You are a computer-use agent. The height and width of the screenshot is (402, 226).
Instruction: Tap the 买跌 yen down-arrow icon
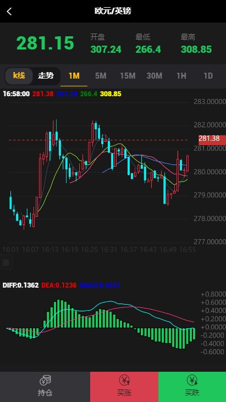click(x=192, y=380)
